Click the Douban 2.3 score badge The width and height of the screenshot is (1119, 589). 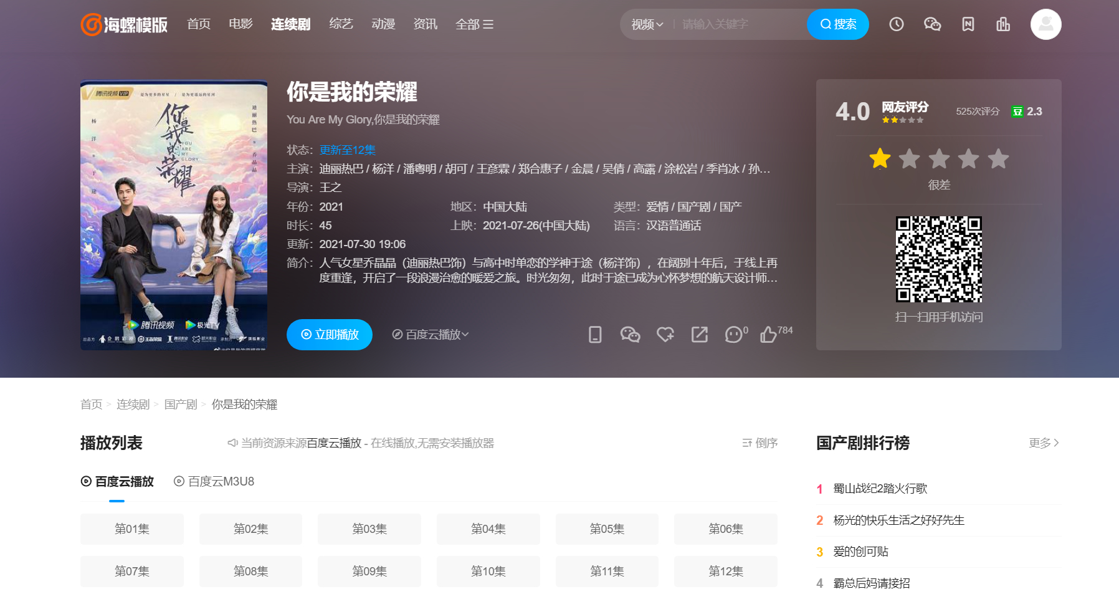click(1027, 112)
